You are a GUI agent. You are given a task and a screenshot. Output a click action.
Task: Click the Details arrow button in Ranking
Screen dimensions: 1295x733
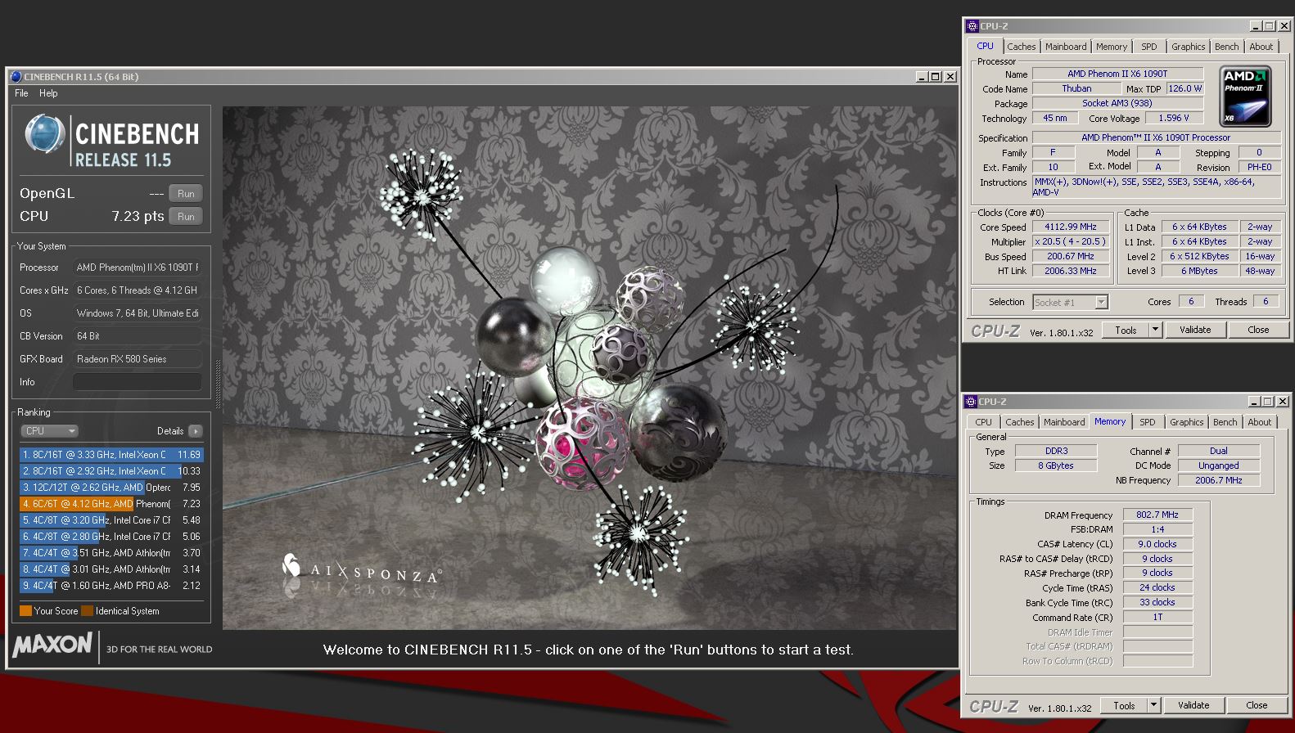click(195, 431)
